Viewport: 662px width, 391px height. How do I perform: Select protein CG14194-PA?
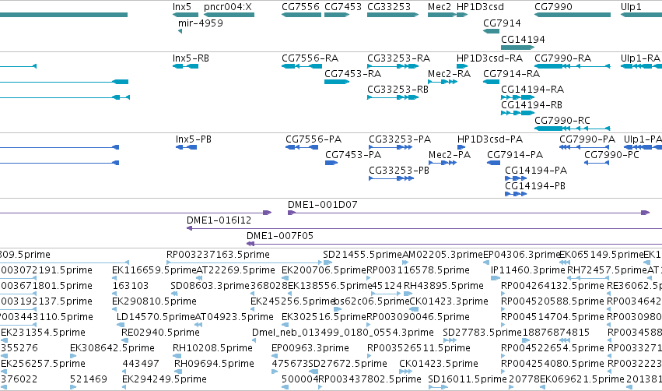tap(516, 178)
